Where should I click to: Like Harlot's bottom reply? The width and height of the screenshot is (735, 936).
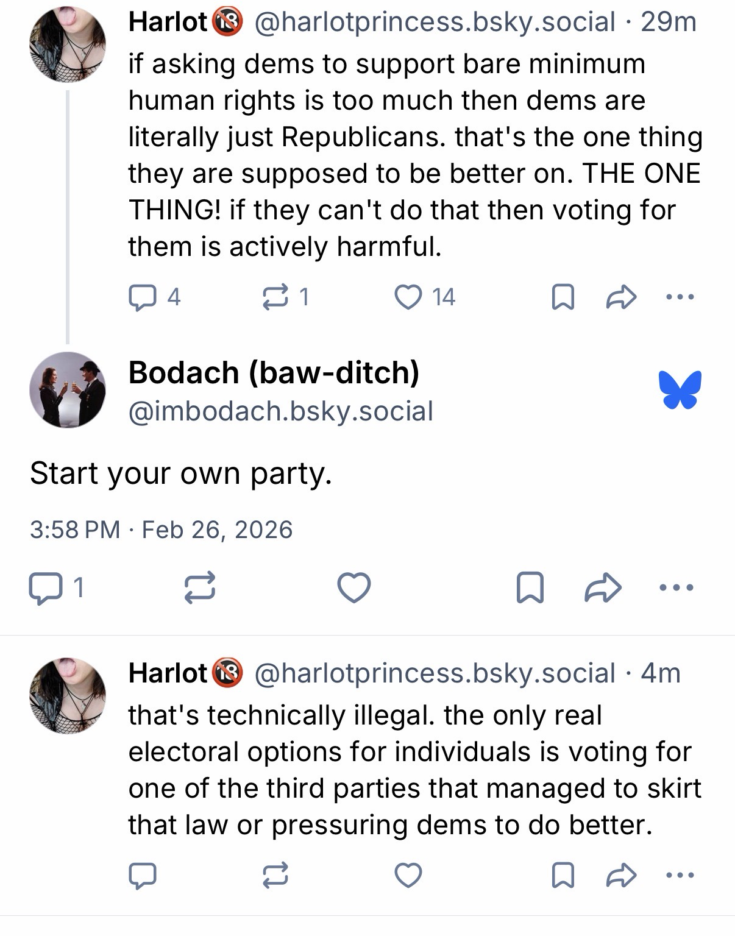coord(408,876)
